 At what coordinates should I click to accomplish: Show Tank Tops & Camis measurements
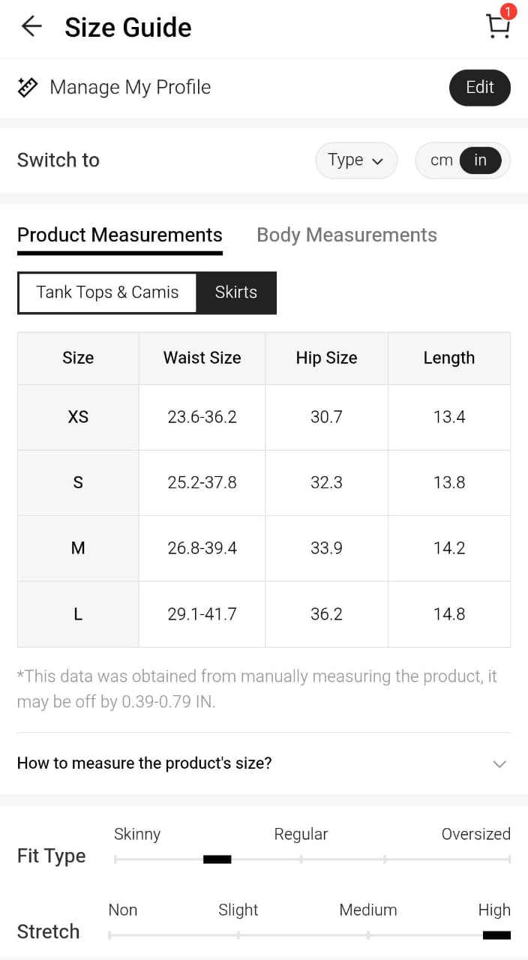pyautogui.click(x=107, y=292)
